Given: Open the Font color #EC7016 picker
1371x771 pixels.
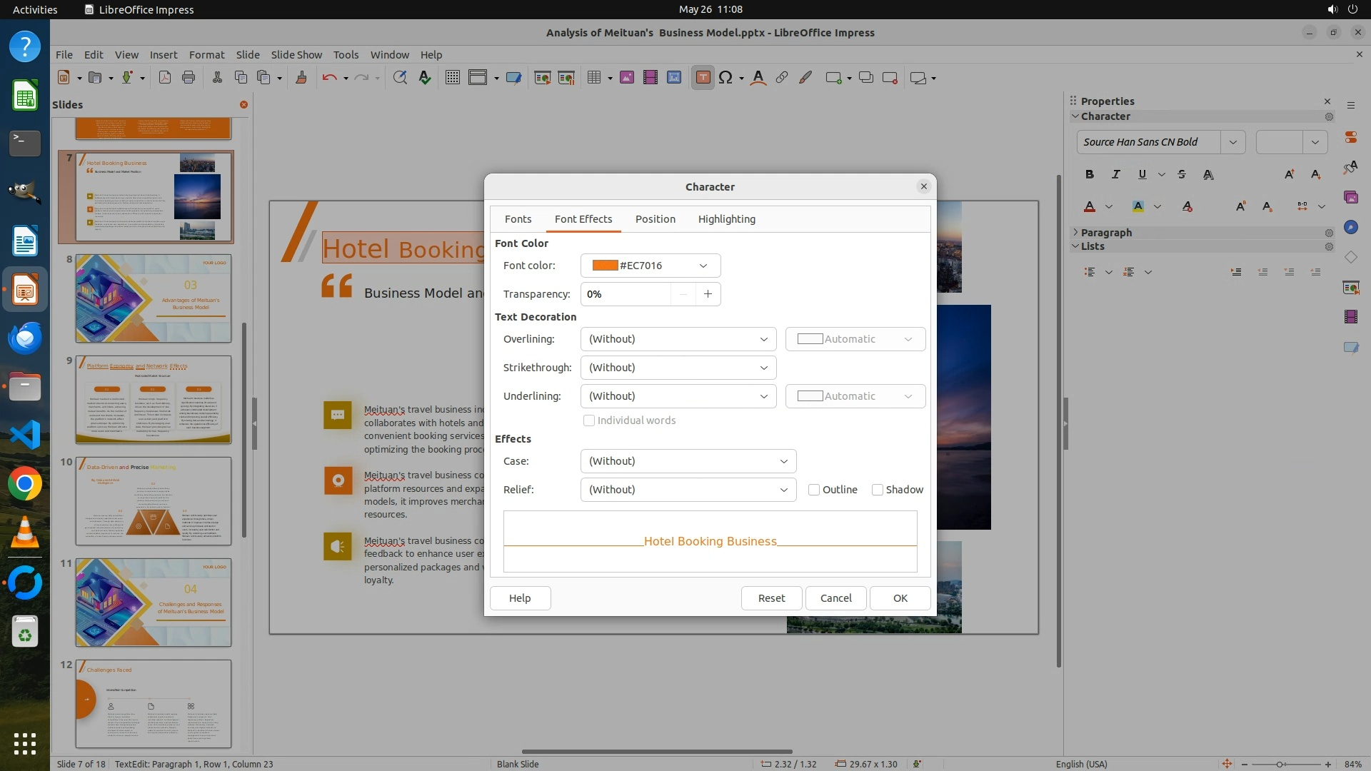Looking at the screenshot, I should coord(650,266).
